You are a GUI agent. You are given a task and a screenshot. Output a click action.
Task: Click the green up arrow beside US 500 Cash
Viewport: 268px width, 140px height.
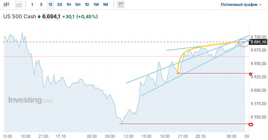click(39, 16)
